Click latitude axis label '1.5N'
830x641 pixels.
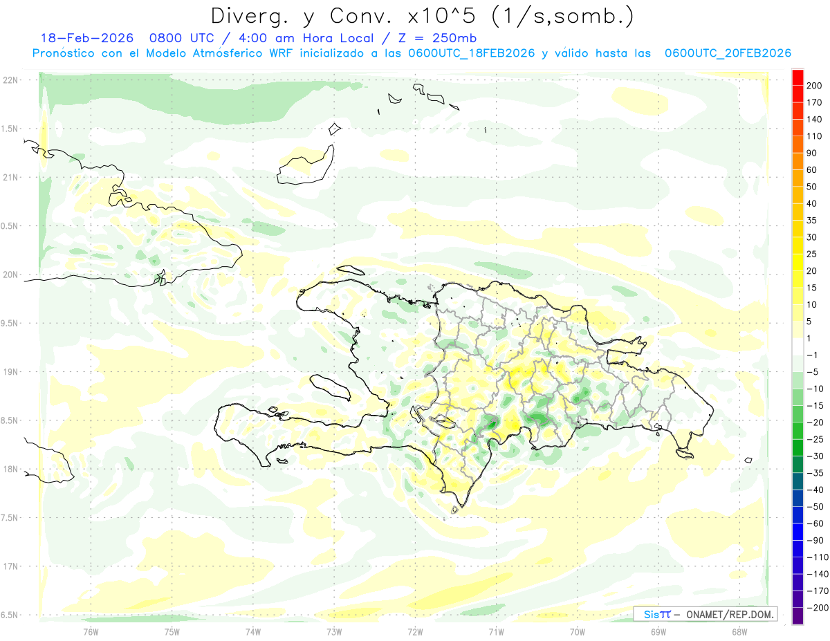10,129
